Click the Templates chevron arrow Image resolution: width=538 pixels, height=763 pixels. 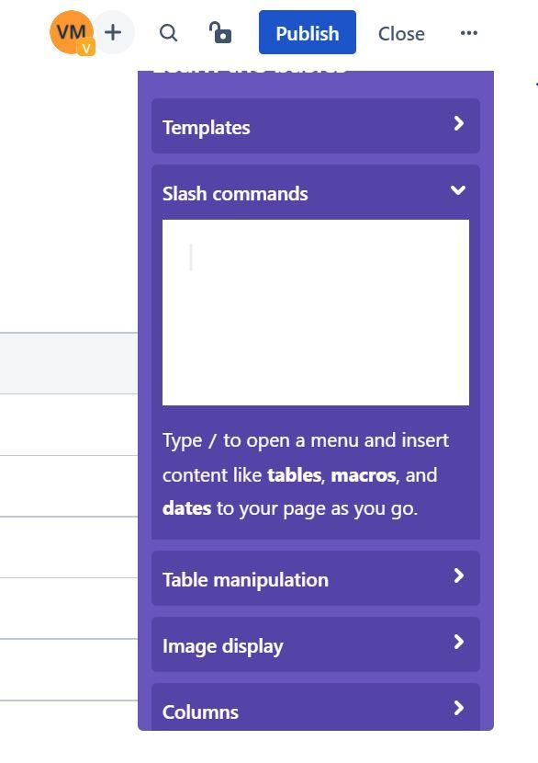[x=458, y=123]
